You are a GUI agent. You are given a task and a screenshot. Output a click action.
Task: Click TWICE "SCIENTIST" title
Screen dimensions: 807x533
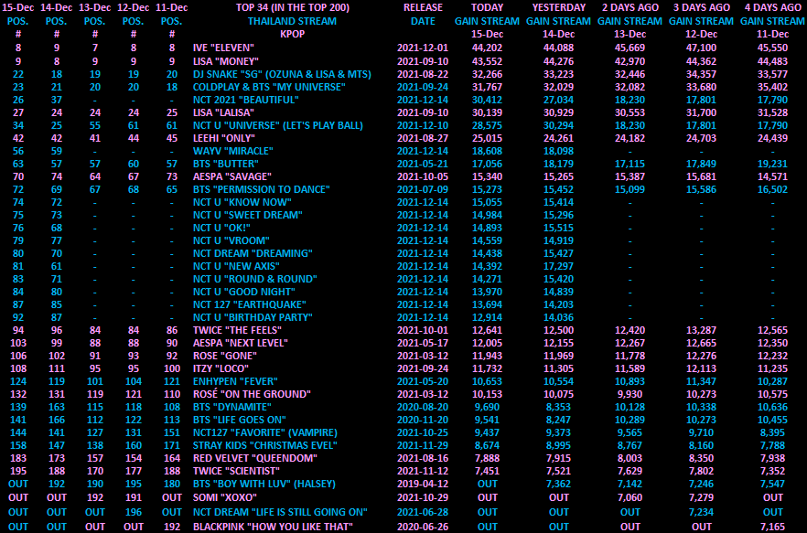point(236,471)
